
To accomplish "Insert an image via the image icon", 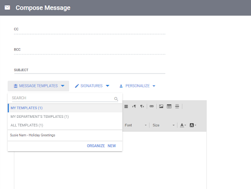I will point(161,107).
